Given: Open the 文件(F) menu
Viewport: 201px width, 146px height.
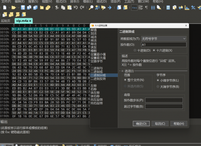Looking at the screenshot, I should click(6, 2).
